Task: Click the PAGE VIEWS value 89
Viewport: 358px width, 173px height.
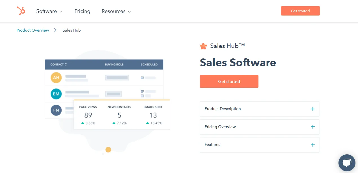Action: pyautogui.click(x=88, y=115)
